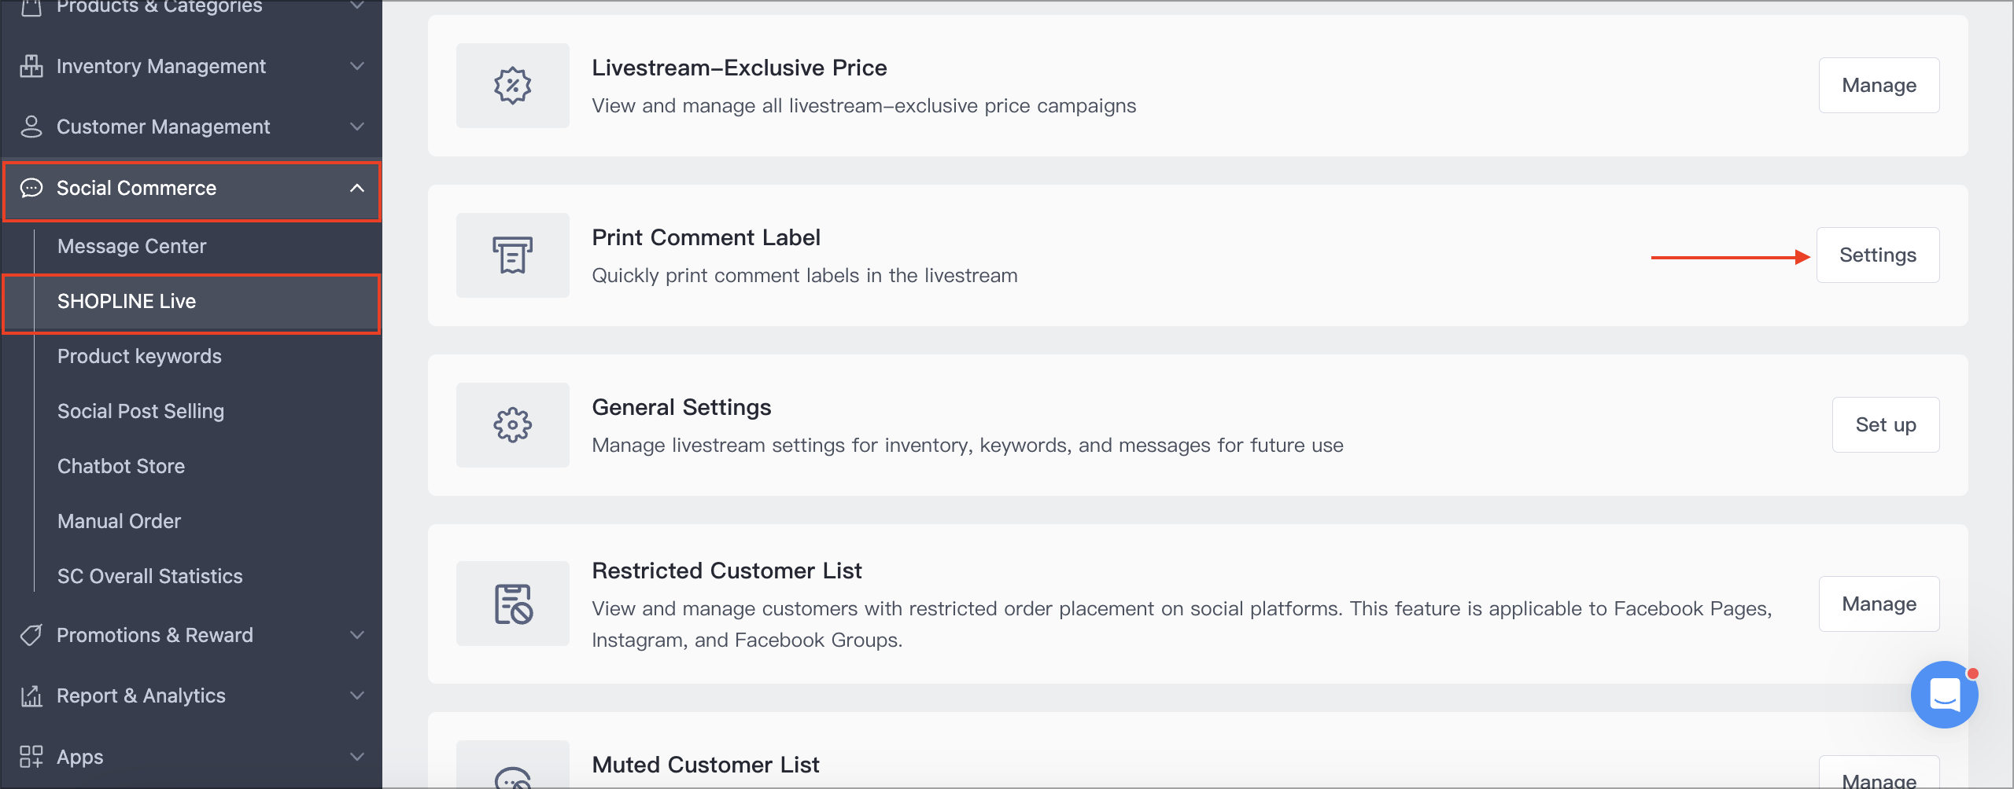Expand the Report & Analytics chevron
Screen dimensions: 2014x789
tap(357, 695)
